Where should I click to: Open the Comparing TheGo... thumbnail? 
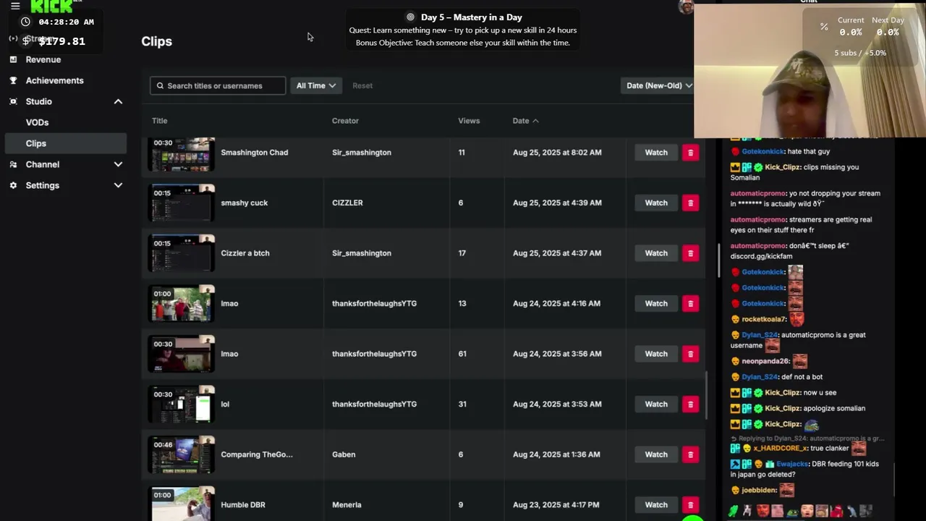pyautogui.click(x=182, y=455)
